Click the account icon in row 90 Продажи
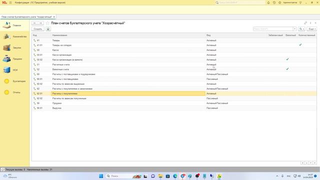 click(x=34, y=103)
